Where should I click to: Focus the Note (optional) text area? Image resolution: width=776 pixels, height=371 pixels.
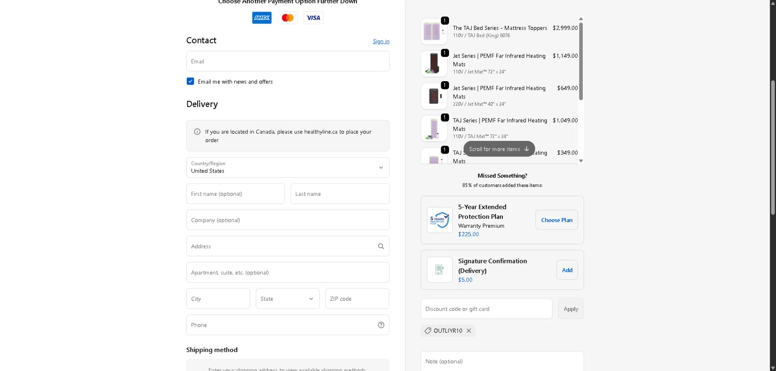pyautogui.click(x=502, y=362)
